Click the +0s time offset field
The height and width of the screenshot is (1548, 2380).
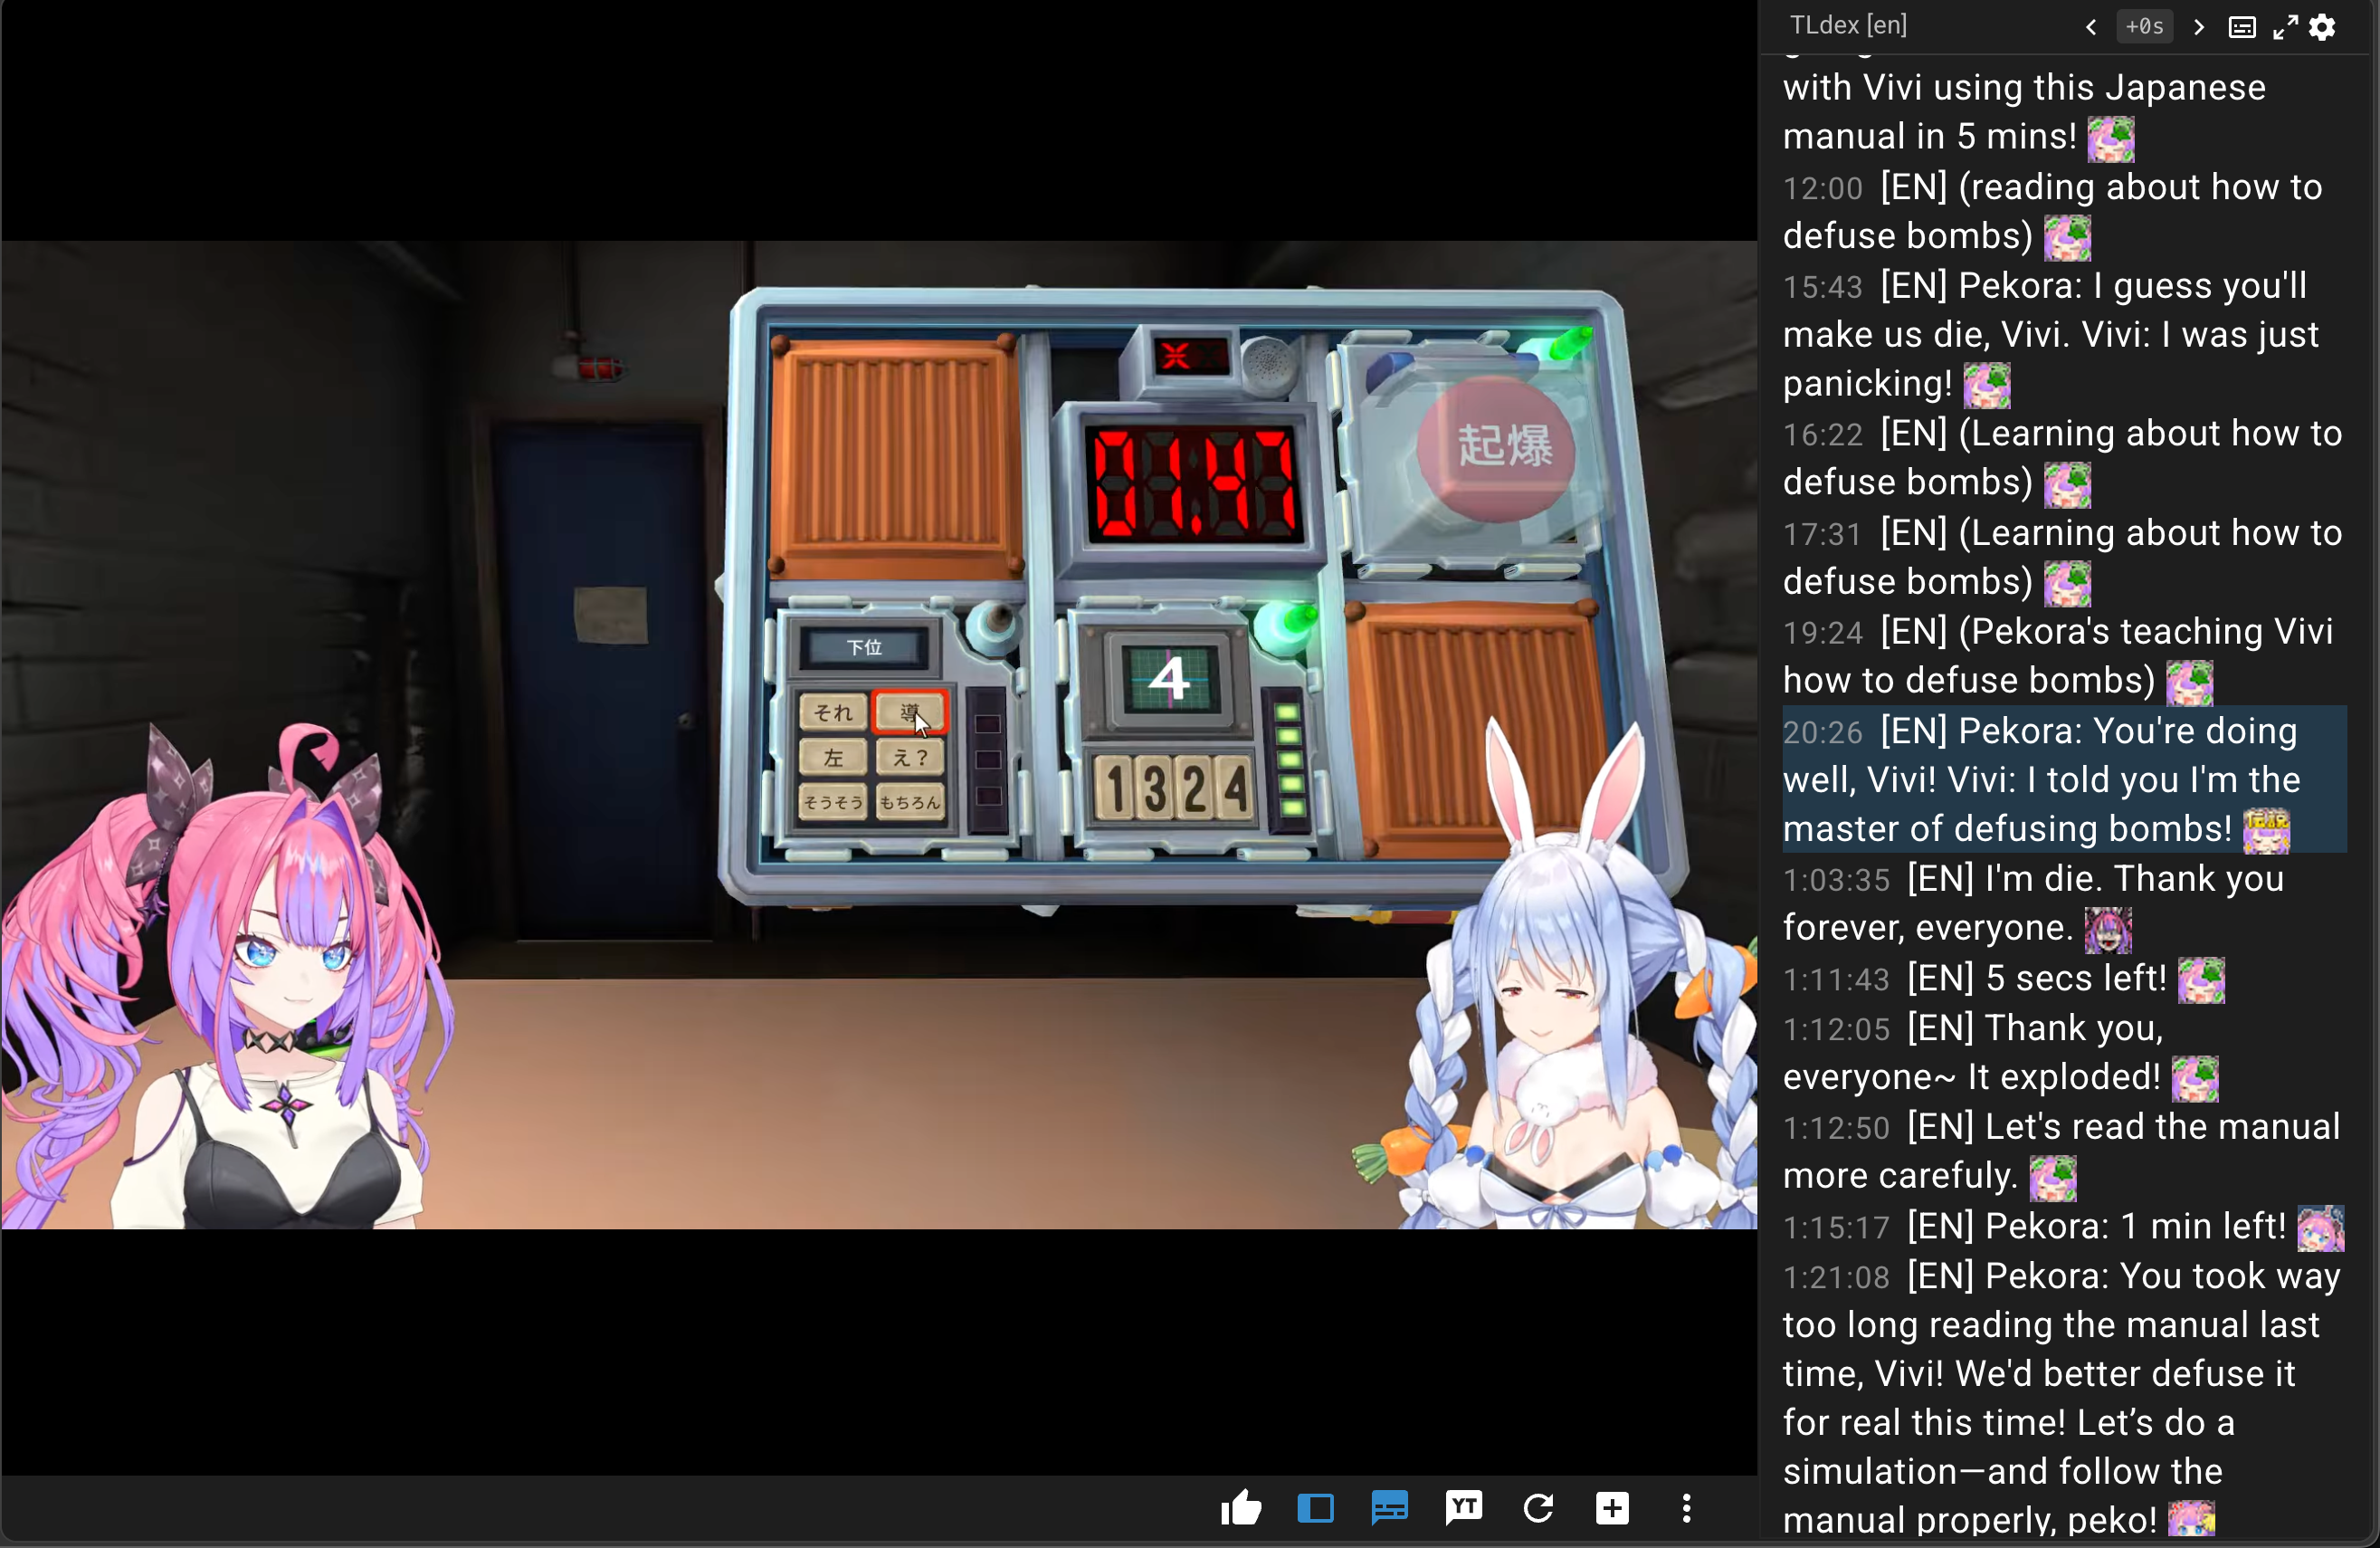[x=2144, y=27]
